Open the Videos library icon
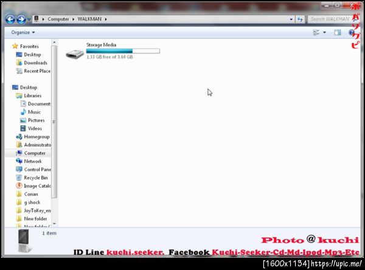This screenshot has width=365, height=270. [x=23, y=128]
